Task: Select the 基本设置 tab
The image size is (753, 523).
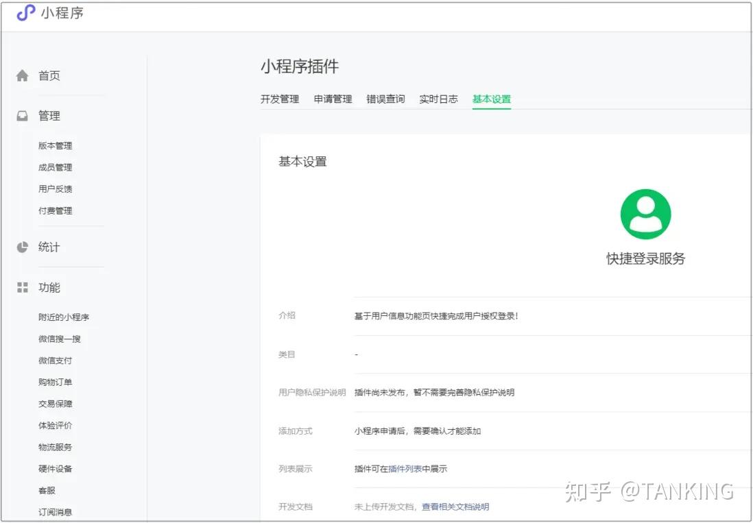Action: click(492, 99)
